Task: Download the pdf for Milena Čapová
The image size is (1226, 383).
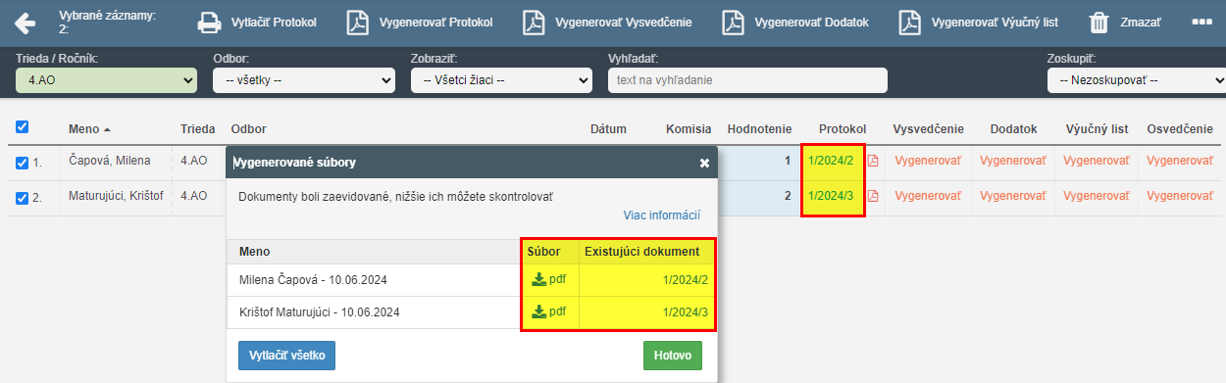Action: point(549,279)
